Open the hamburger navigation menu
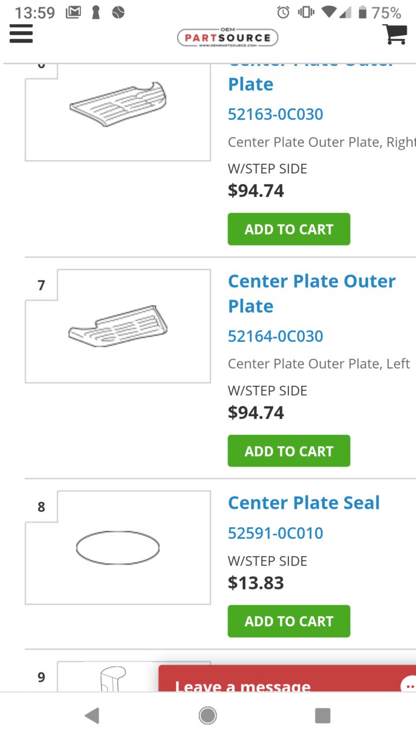416x740 pixels. pos(21,34)
